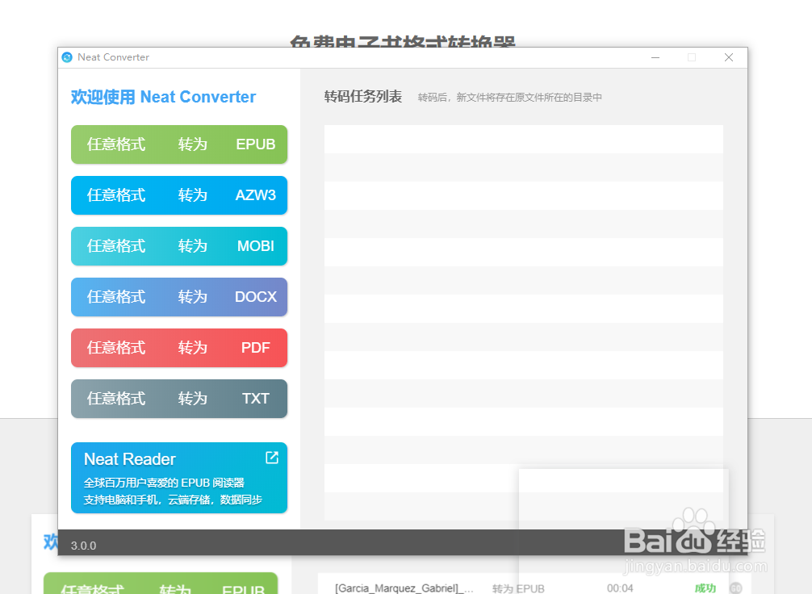Select the convert to TXT button
The width and height of the screenshot is (812, 594).
tap(179, 398)
